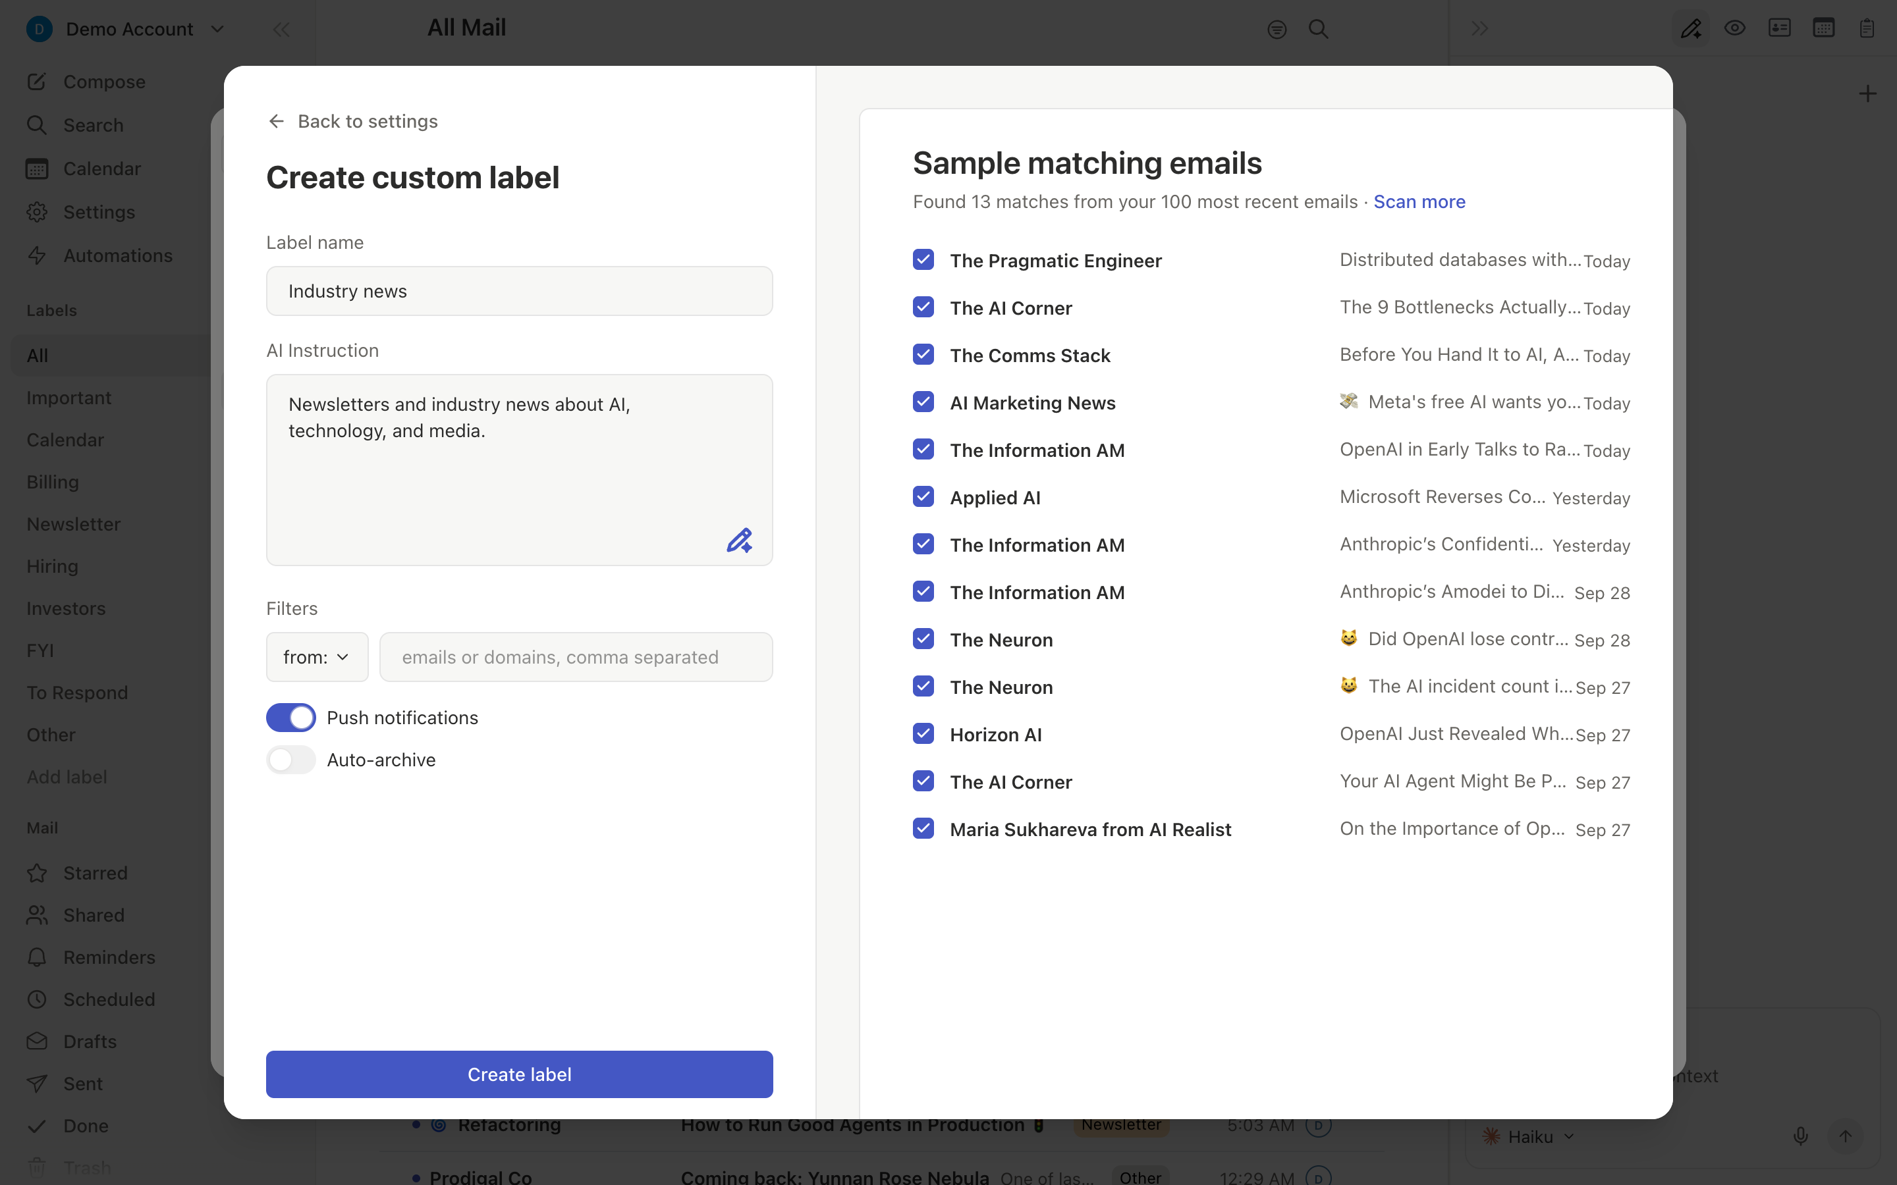
Task: Turn off Push notifications toggle
Action: pos(291,717)
